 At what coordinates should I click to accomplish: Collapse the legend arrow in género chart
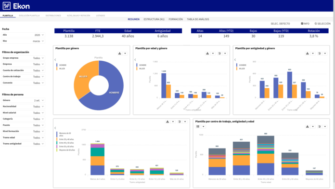pos(55,60)
